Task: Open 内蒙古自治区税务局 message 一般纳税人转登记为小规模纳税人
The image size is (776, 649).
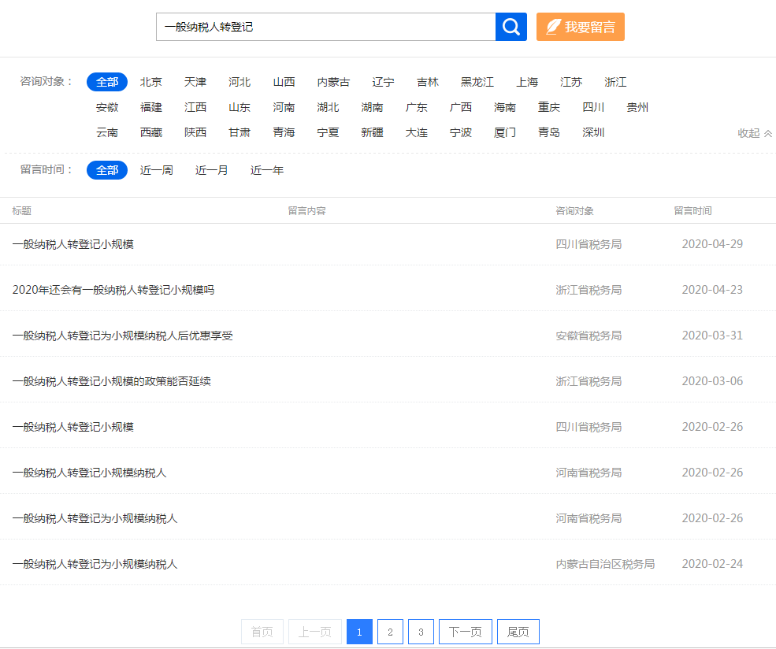Action: [95, 565]
